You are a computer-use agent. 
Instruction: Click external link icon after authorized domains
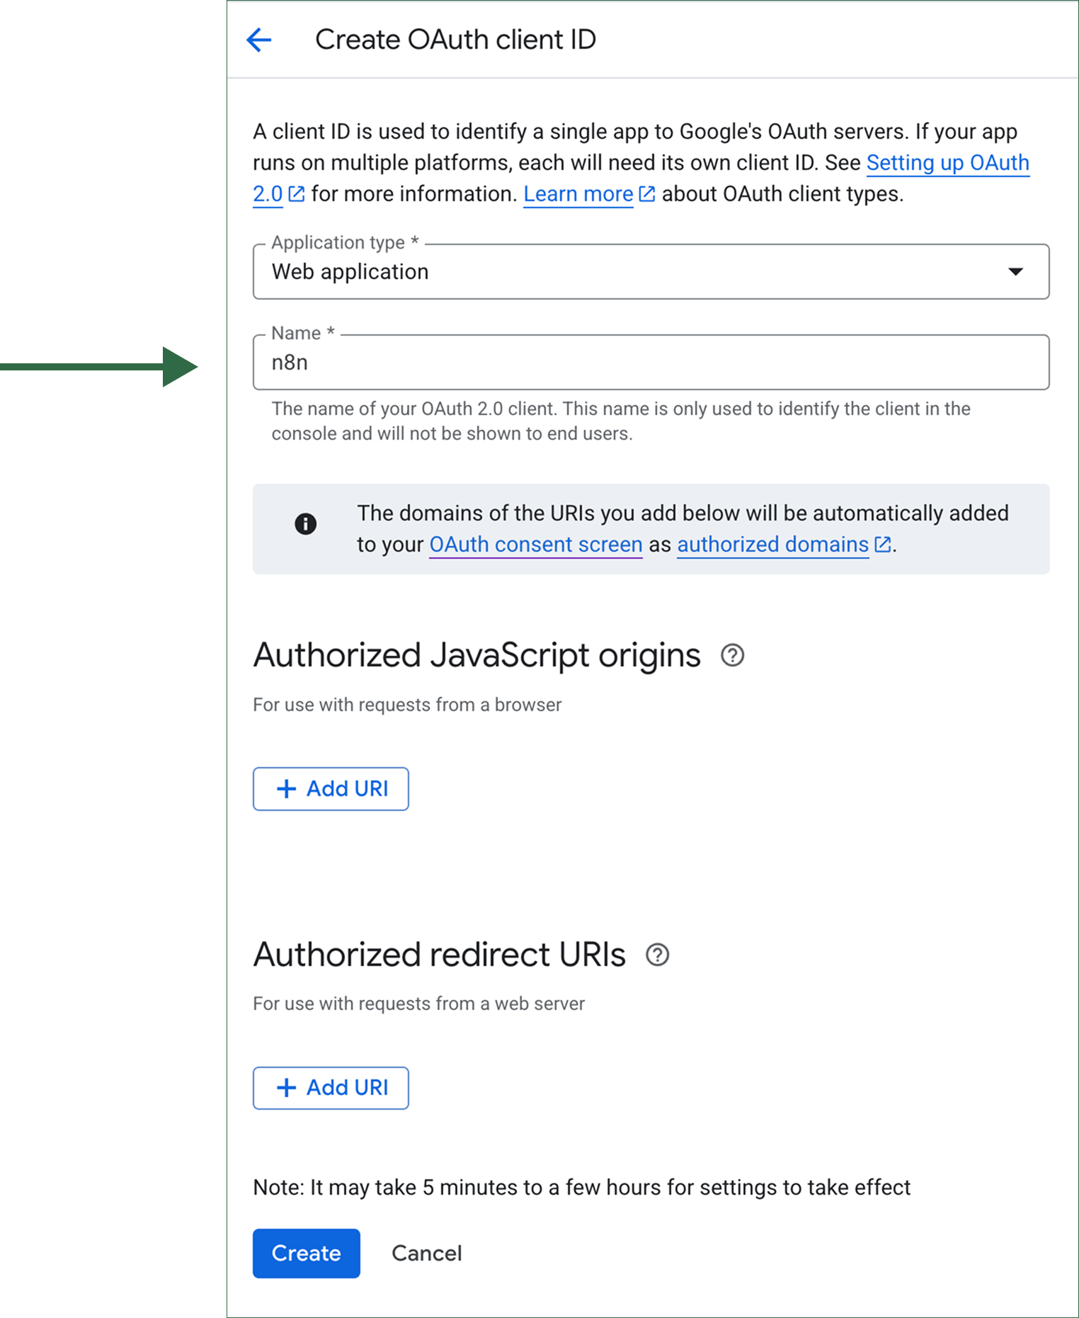click(x=883, y=544)
